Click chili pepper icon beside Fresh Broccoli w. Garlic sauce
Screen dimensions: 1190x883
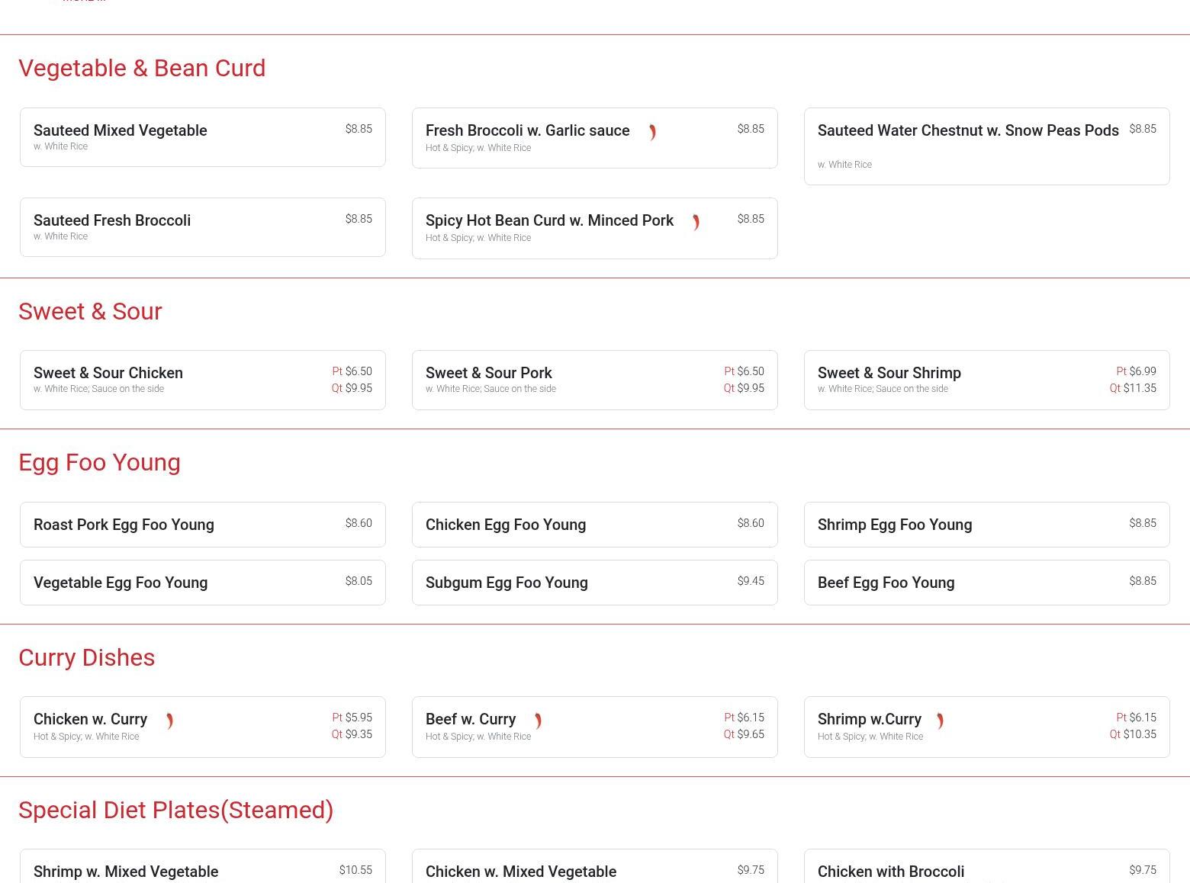pyautogui.click(x=652, y=133)
